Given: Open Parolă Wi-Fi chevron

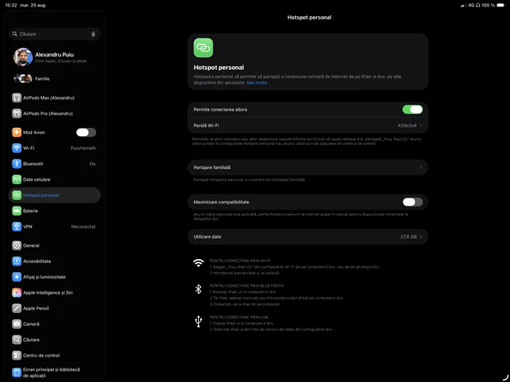Looking at the screenshot, I should 421,125.
